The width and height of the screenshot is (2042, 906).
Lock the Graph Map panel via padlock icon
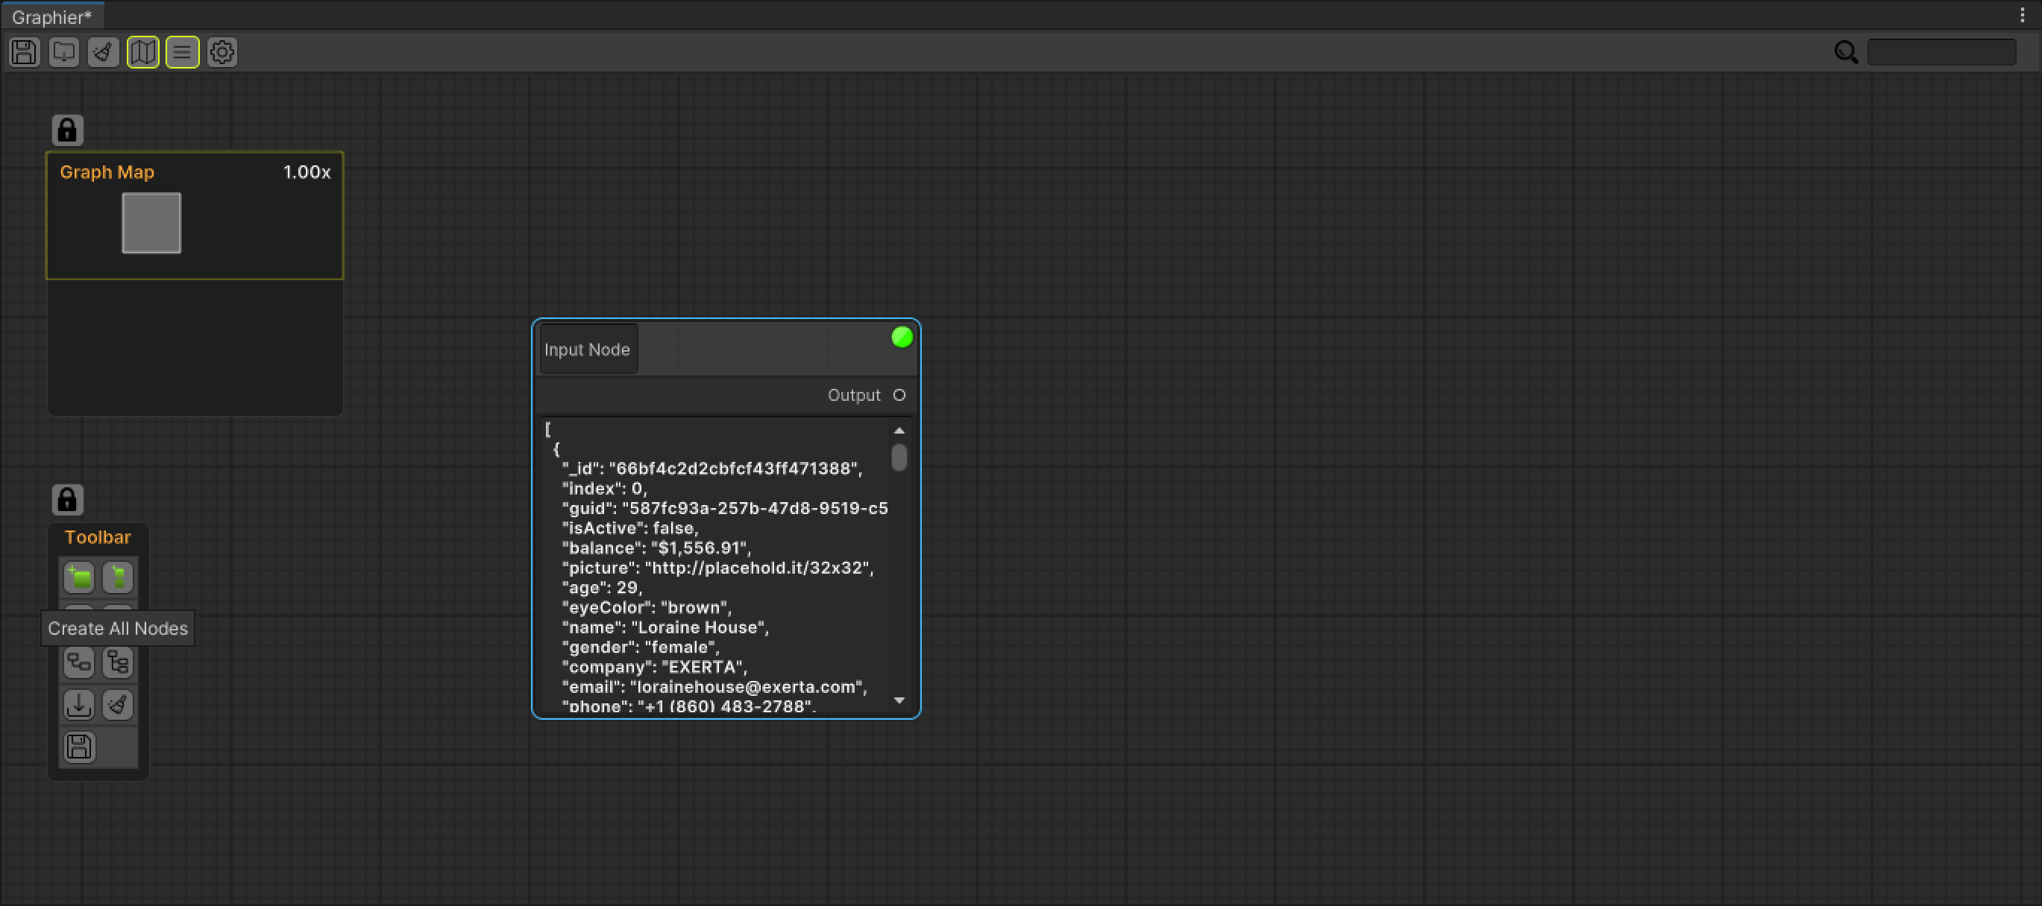[x=67, y=129]
